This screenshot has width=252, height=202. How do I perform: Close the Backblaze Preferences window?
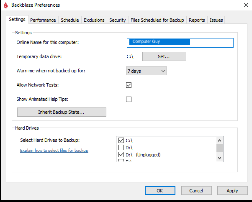(x=246, y=5)
